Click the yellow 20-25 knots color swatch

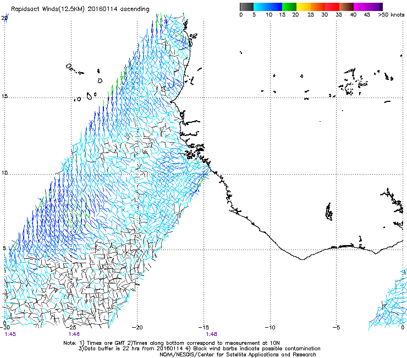coord(304,7)
